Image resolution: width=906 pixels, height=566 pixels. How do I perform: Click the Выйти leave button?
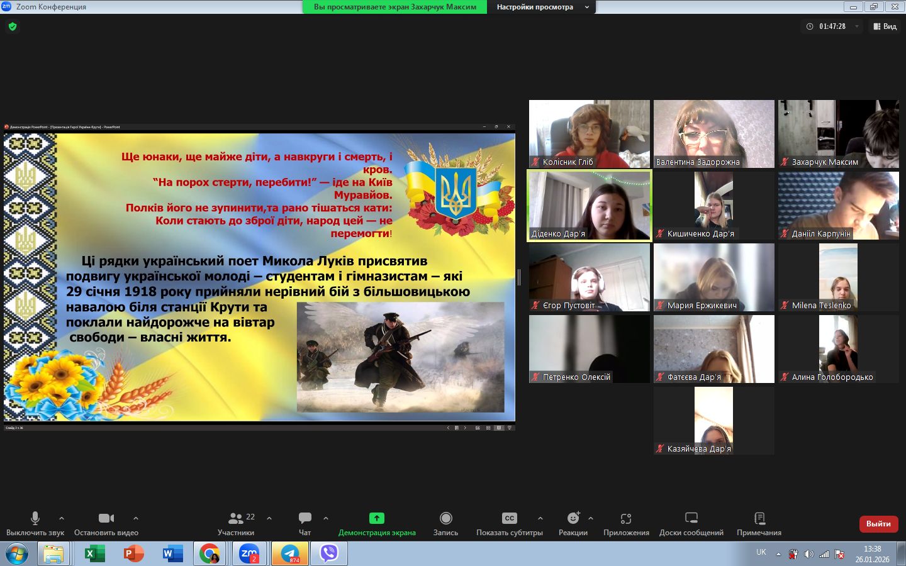(x=878, y=524)
